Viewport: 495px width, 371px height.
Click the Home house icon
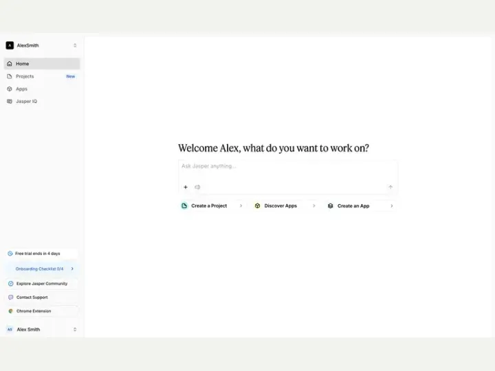(x=10, y=64)
